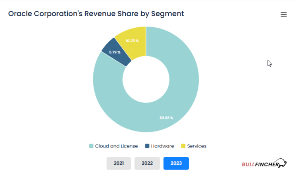Image resolution: width=298 pixels, height=178 pixels.
Task: Click the chart title text
Action: [x=96, y=14]
